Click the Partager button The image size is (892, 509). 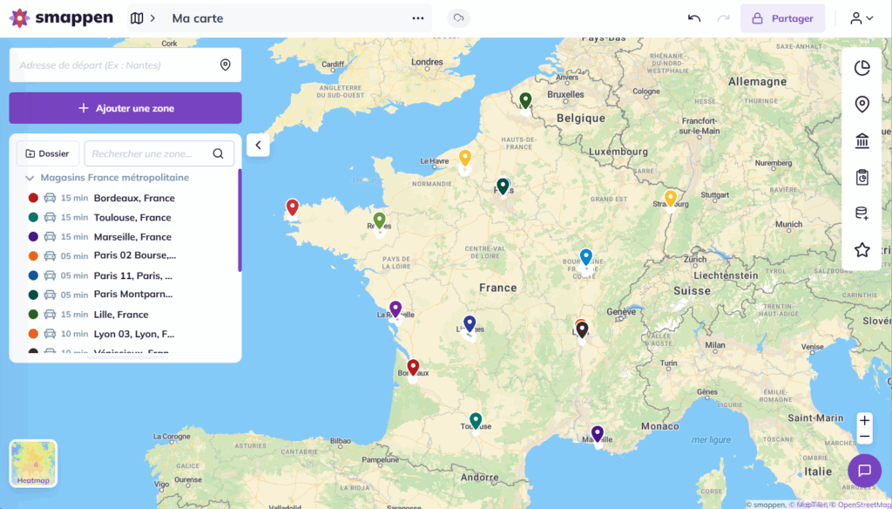click(782, 17)
